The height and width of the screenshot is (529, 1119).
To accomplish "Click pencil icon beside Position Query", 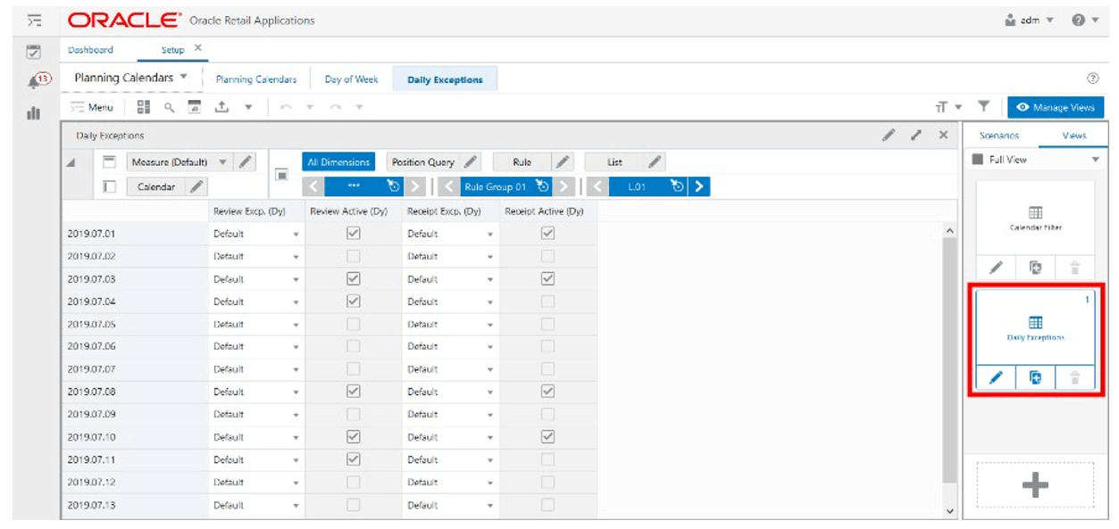I will pyautogui.click(x=471, y=162).
